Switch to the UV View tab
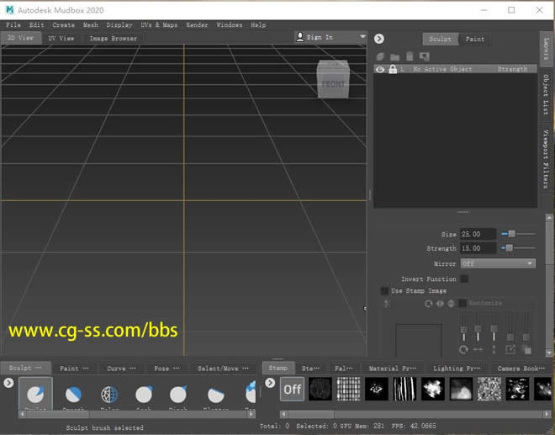 (x=61, y=38)
